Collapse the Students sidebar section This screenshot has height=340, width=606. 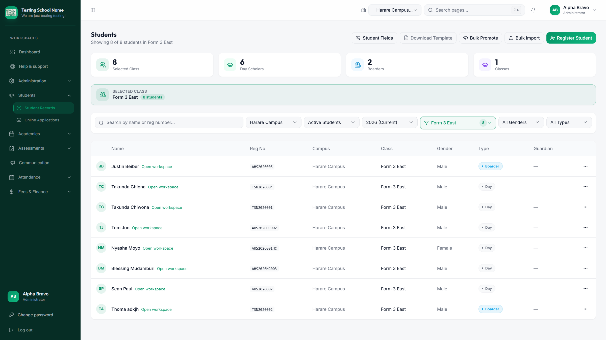[x=40, y=95]
